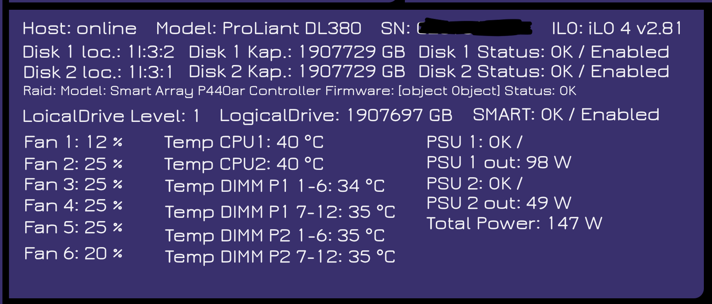
Task: Click the iLO 4 v2.81 version text
Action: click(x=617, y=28)
